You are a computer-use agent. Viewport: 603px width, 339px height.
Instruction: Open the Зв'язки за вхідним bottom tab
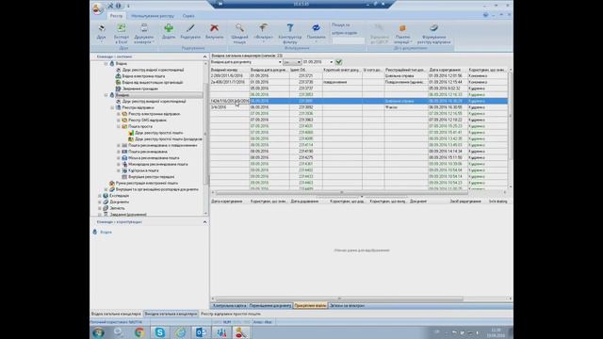[347, 305]
